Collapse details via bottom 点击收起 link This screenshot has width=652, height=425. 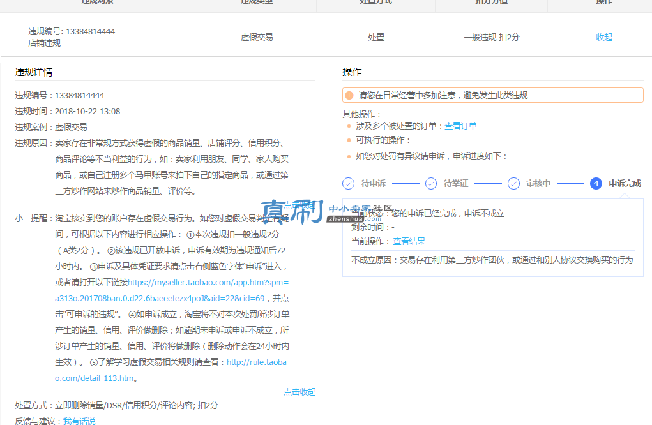299,392
